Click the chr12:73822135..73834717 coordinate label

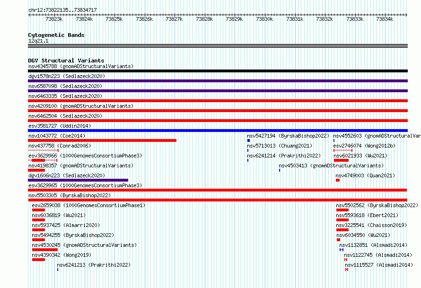click(x=62, y=10)
